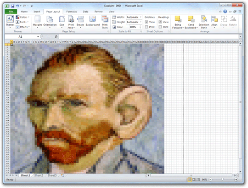248x188 pixels.
Task: Switch to the Formulas tab
Action: [x=72, y=12]
